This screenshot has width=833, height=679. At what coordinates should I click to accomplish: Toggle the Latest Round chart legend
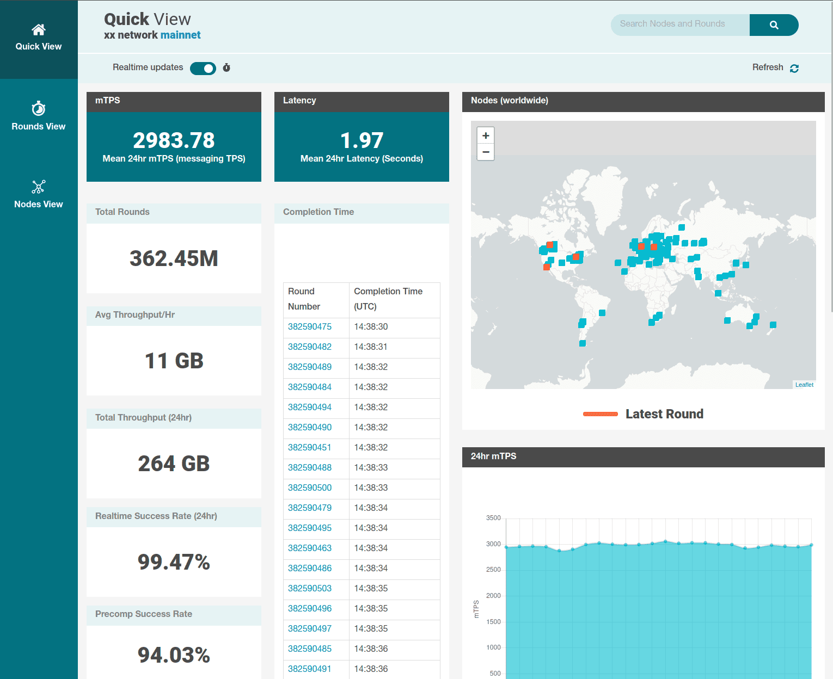(x=643, y=414)
